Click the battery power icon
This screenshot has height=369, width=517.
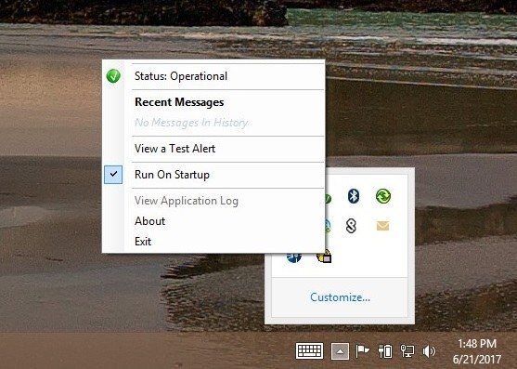tap(385, 351)
